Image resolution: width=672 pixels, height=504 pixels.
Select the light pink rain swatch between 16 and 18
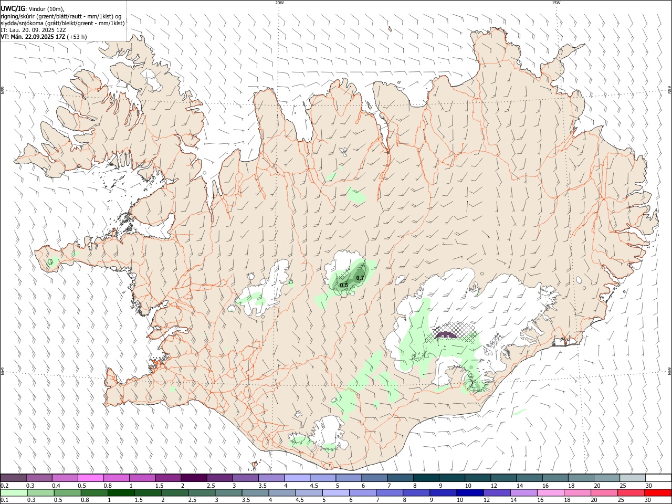click(x=550, y=493)
